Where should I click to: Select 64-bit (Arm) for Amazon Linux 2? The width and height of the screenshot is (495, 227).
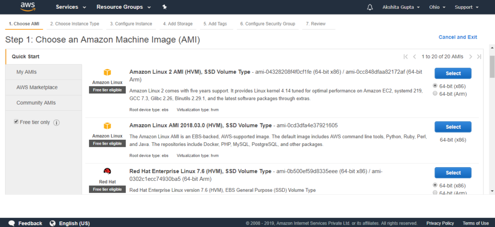click(436, 93)
